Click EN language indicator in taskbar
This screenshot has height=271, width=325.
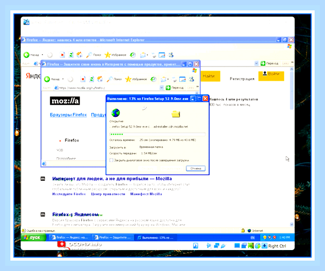pyautogui.click(x=253, y=237)
